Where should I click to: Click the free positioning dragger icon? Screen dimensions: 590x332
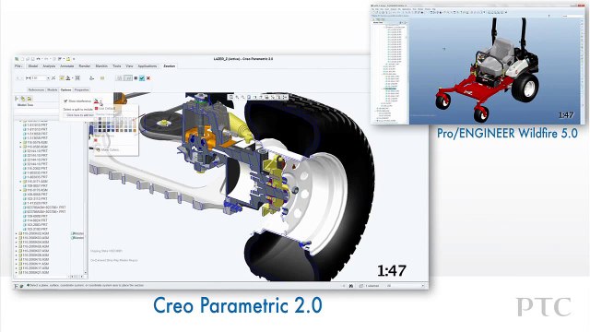(x=91, y=77)
